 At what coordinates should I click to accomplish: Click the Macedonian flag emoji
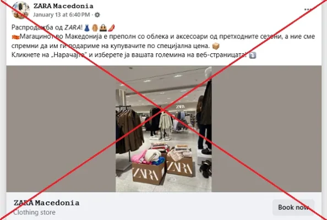click(x=15, y=37)
